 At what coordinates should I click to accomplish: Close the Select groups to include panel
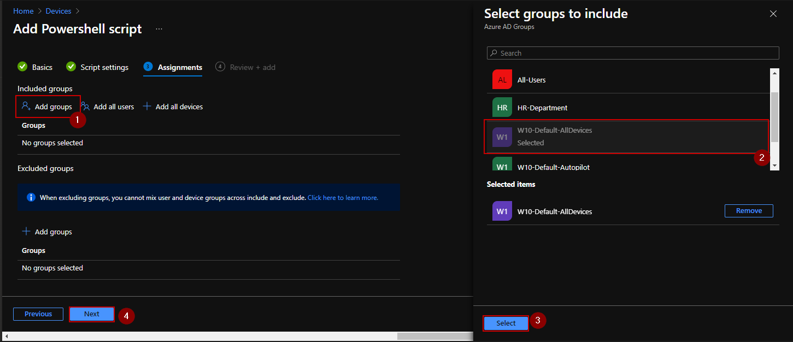point(773,14)
